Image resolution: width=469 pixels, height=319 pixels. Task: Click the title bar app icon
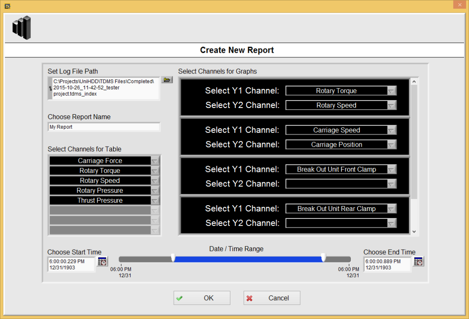[7, 6]
